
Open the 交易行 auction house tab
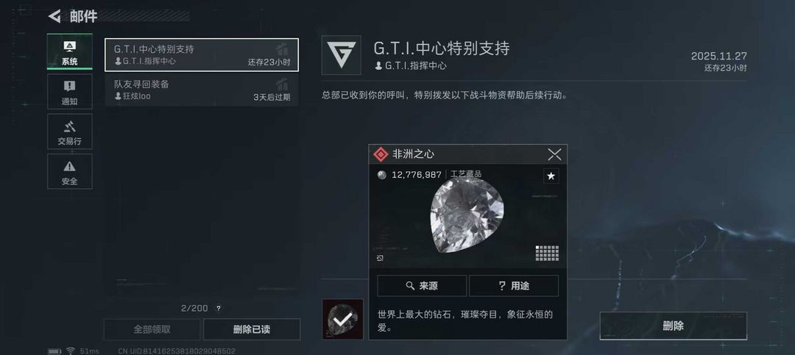pyautogui.click(x=69, y=132)
